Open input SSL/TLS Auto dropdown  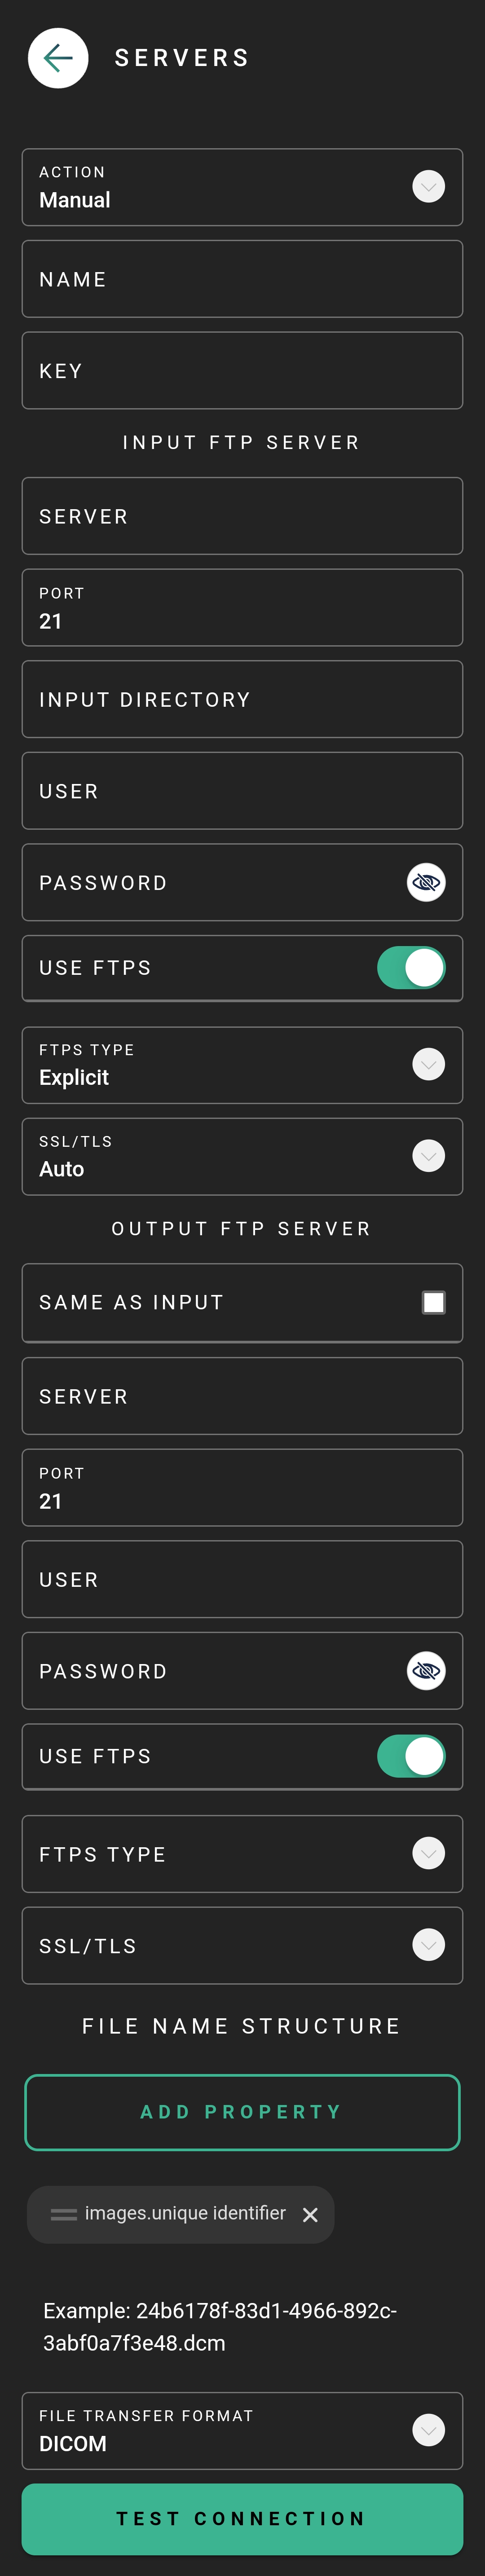[x=429, y=1156]
